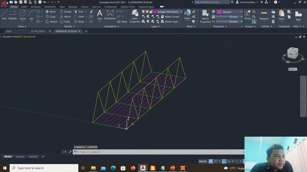Select the multiline Text tool
Image resolution: width=307 pixels, height=172 pixels.
click(99, 15)
